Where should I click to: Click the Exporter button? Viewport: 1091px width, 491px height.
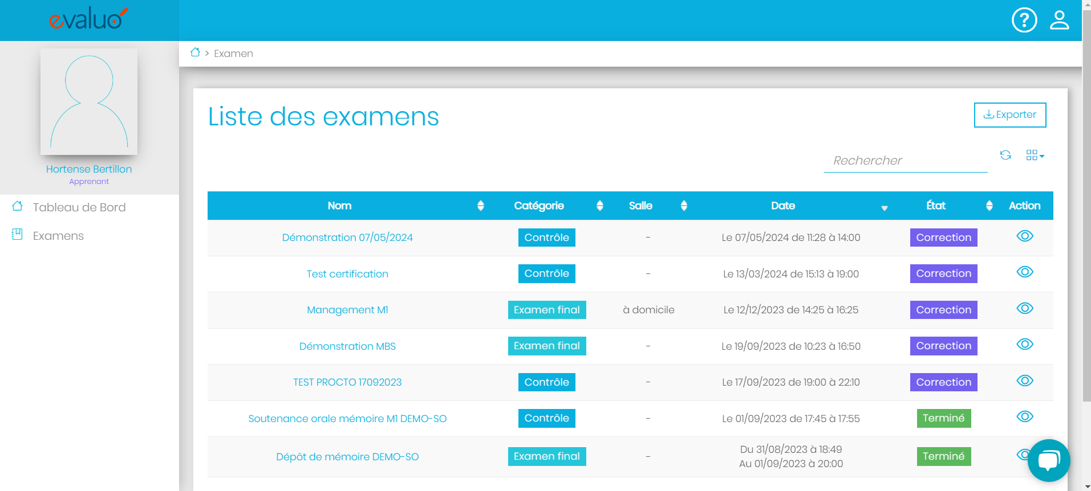(1009, 115)
